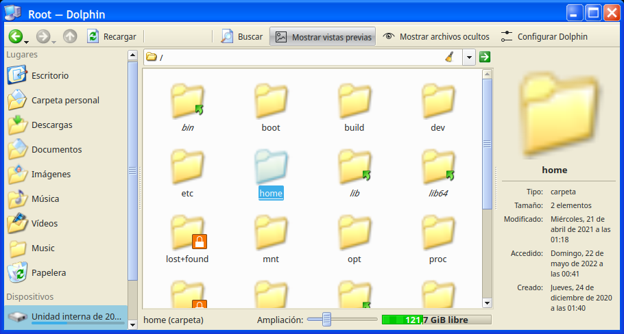Select the build folder
Viewport: 624px width, 334px height.
point(355,107)
